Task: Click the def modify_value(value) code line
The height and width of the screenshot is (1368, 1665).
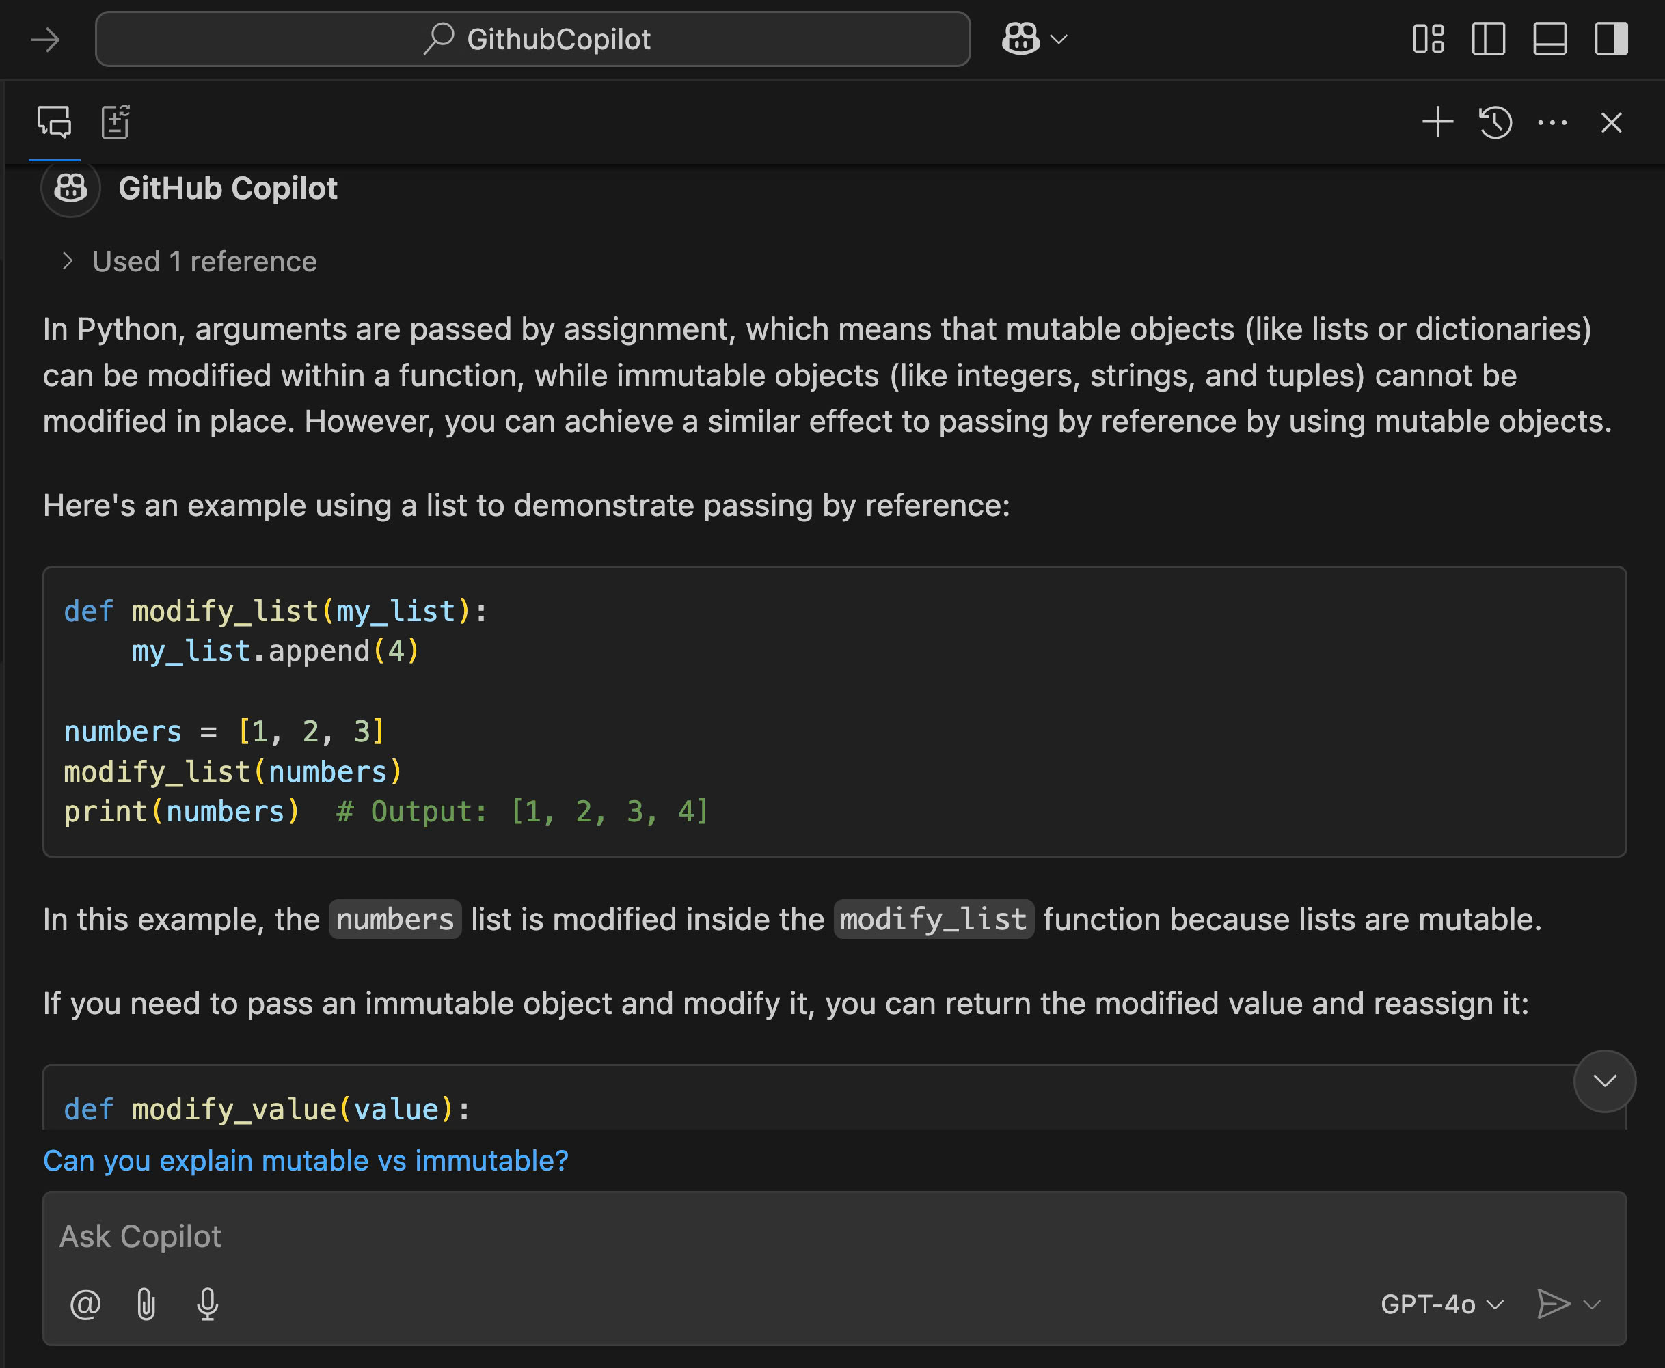Action: point(267,1110)
